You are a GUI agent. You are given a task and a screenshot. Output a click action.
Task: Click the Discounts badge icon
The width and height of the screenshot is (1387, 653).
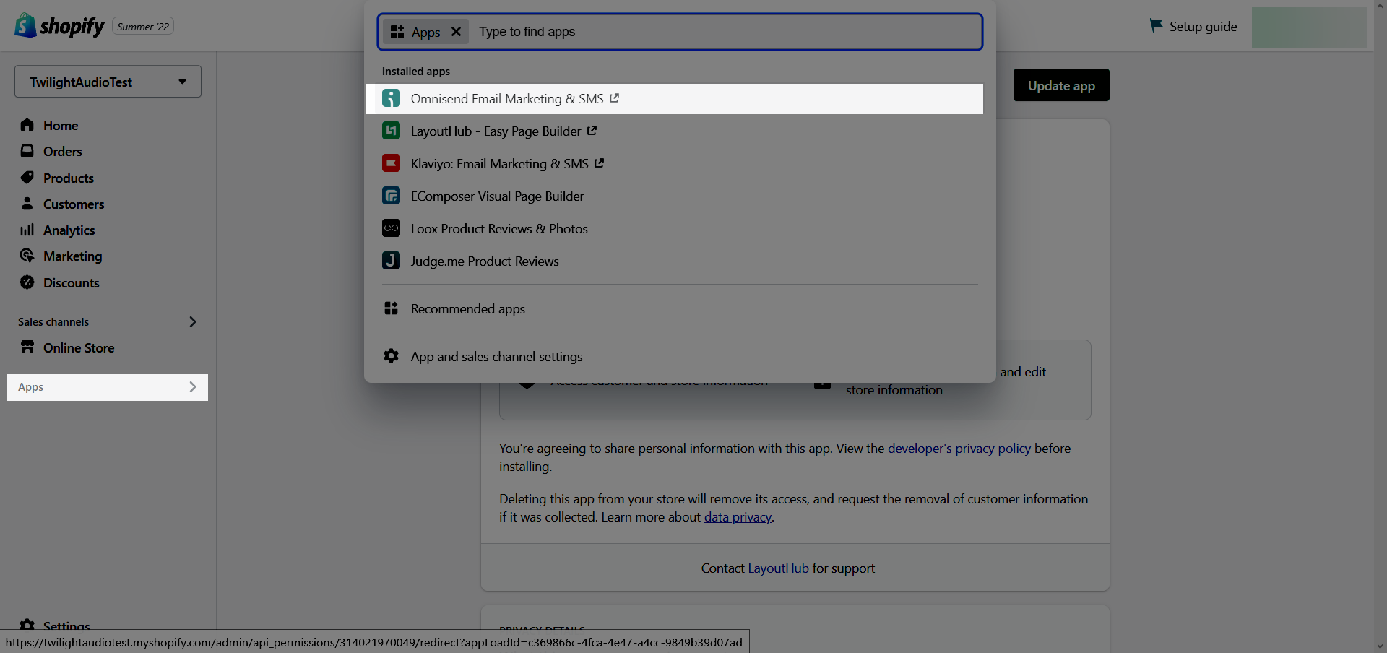pyautogui.click(x=27, y=282)
